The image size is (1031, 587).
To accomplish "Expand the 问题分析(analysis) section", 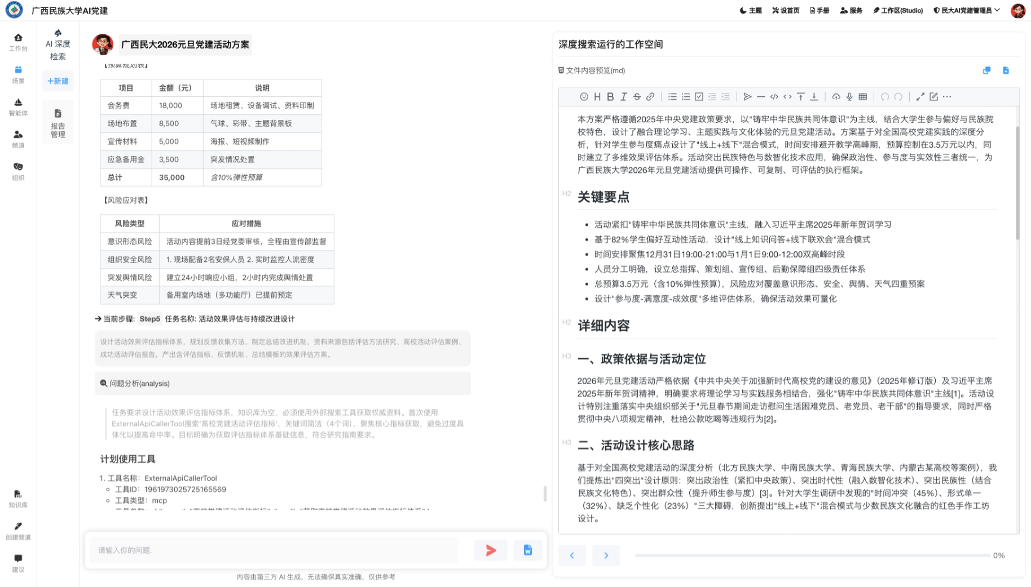I will [282, 384].
